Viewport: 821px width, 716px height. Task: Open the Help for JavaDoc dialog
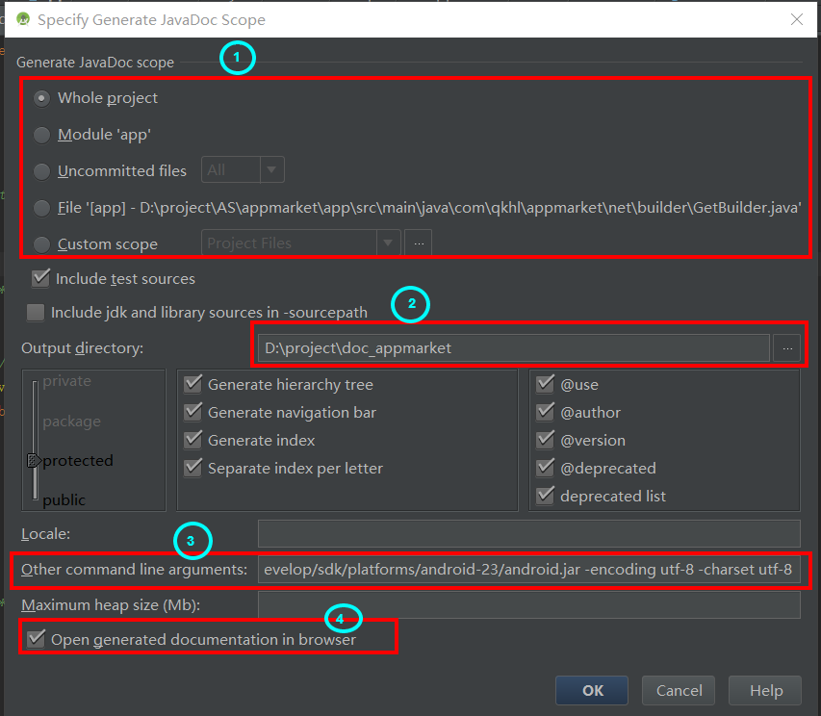765,690
